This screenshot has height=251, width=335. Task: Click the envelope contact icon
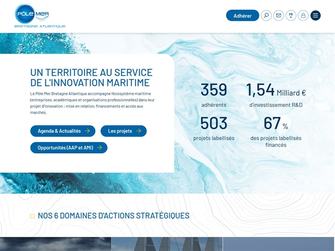click(278, 16)
